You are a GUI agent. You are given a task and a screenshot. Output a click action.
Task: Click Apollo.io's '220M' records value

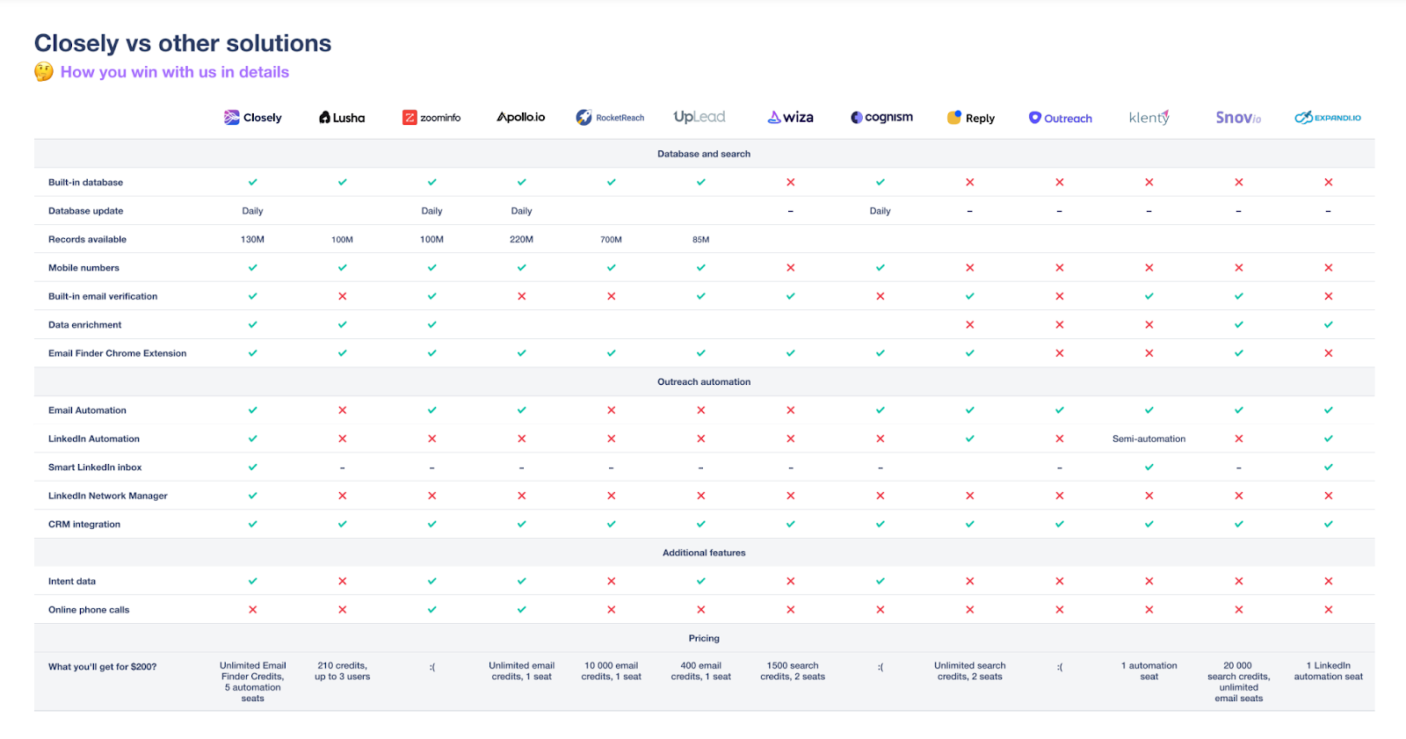(x=522, y=240)
